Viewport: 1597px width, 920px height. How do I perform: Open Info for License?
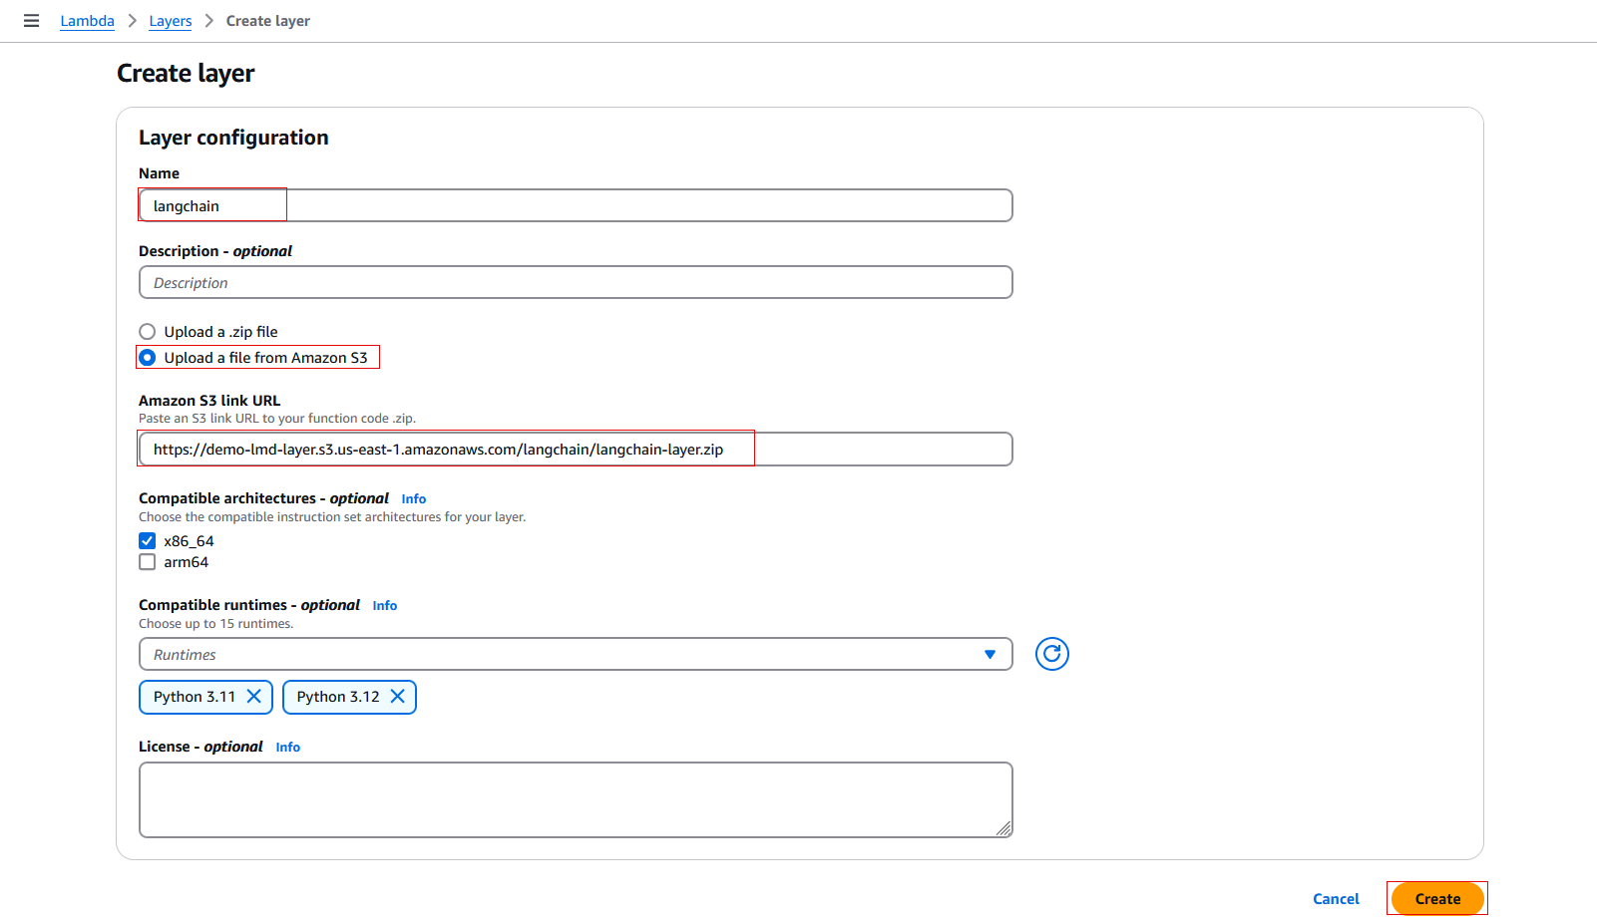287,747
